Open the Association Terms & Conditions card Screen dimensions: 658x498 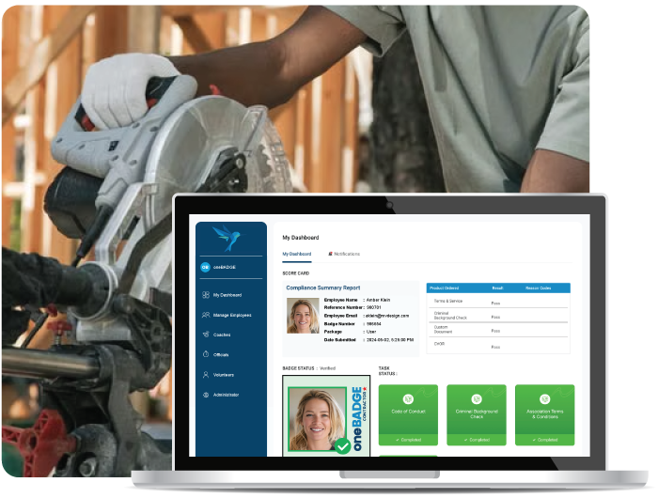545,415
